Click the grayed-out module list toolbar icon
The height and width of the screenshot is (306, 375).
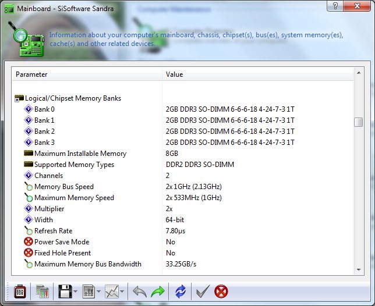42,291
